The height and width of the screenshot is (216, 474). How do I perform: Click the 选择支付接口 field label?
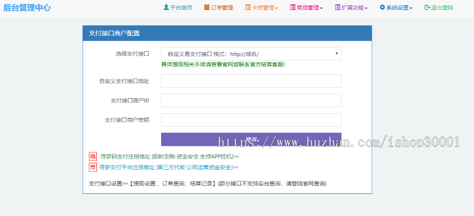pyautogui.click(x=132, y=54)
